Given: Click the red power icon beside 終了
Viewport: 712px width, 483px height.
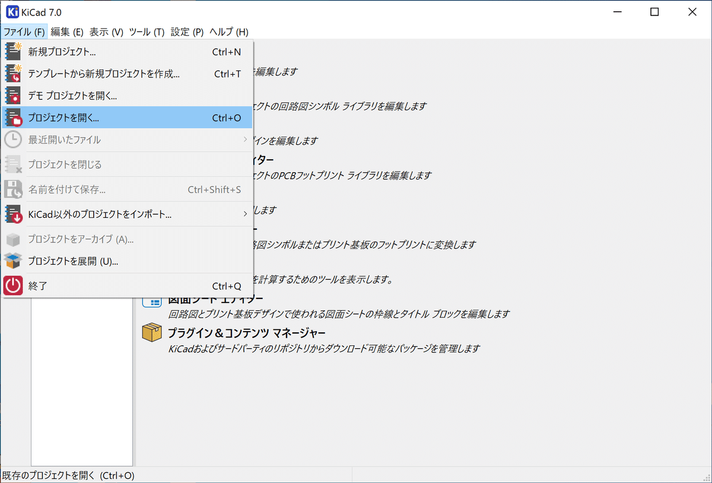Looking at the screenshot, I should [x=13, y=286].
